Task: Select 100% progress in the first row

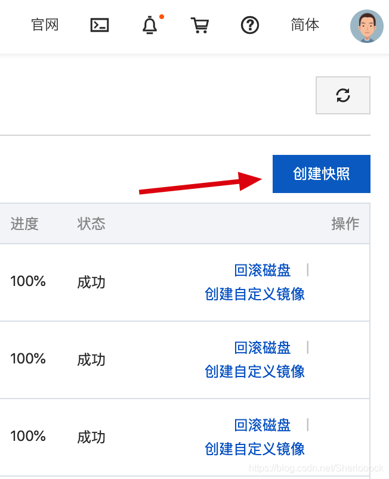Action: tap(28, 281)
